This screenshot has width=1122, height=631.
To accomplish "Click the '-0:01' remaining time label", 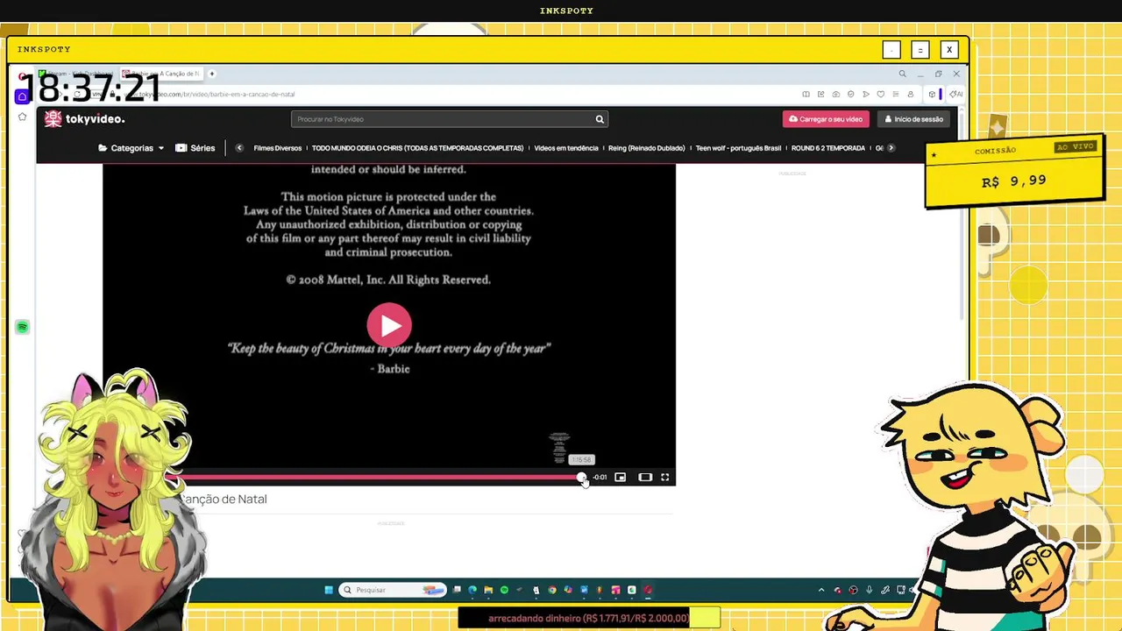I will click(x=600, y=478).
